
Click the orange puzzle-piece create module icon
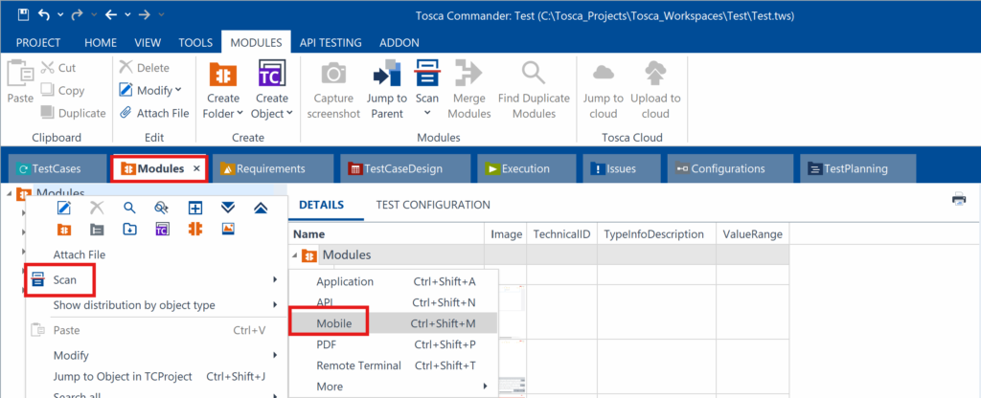195,230
